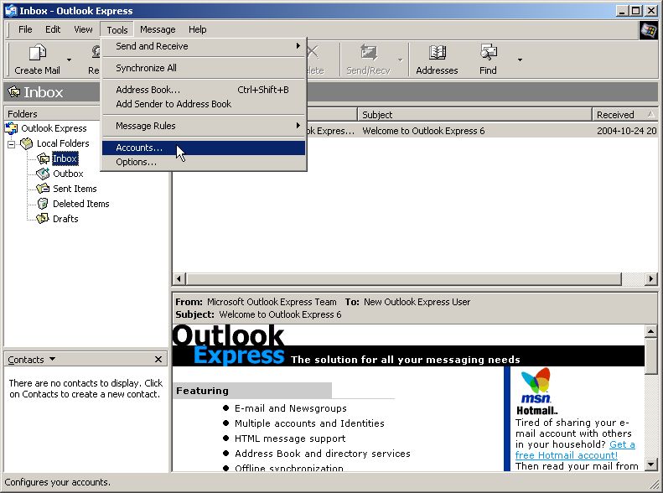Click the greyed Send/Recv toolbar icon
This screenshot has width=663, height=493.
pos(368,53)
